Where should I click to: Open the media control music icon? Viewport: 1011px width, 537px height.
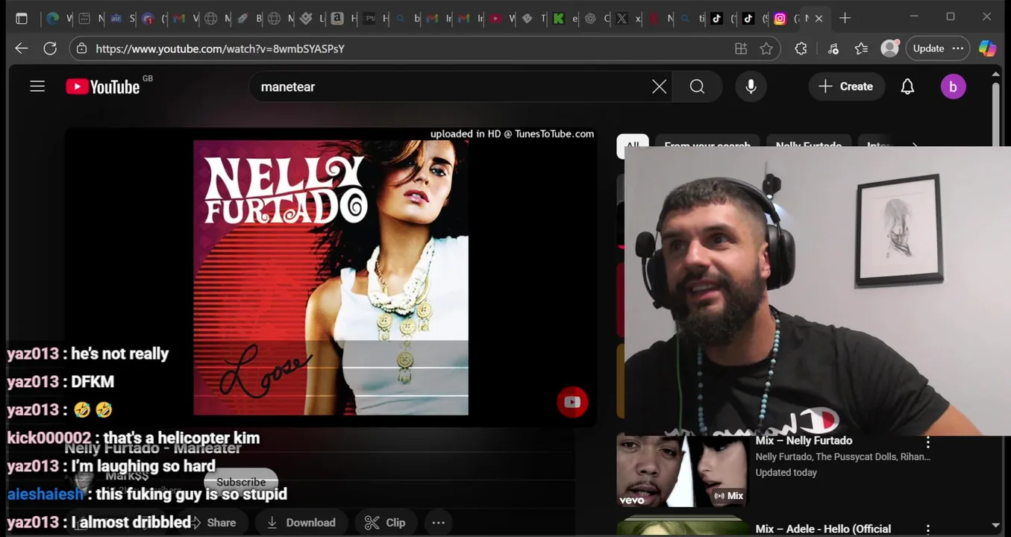pos(833,48)
